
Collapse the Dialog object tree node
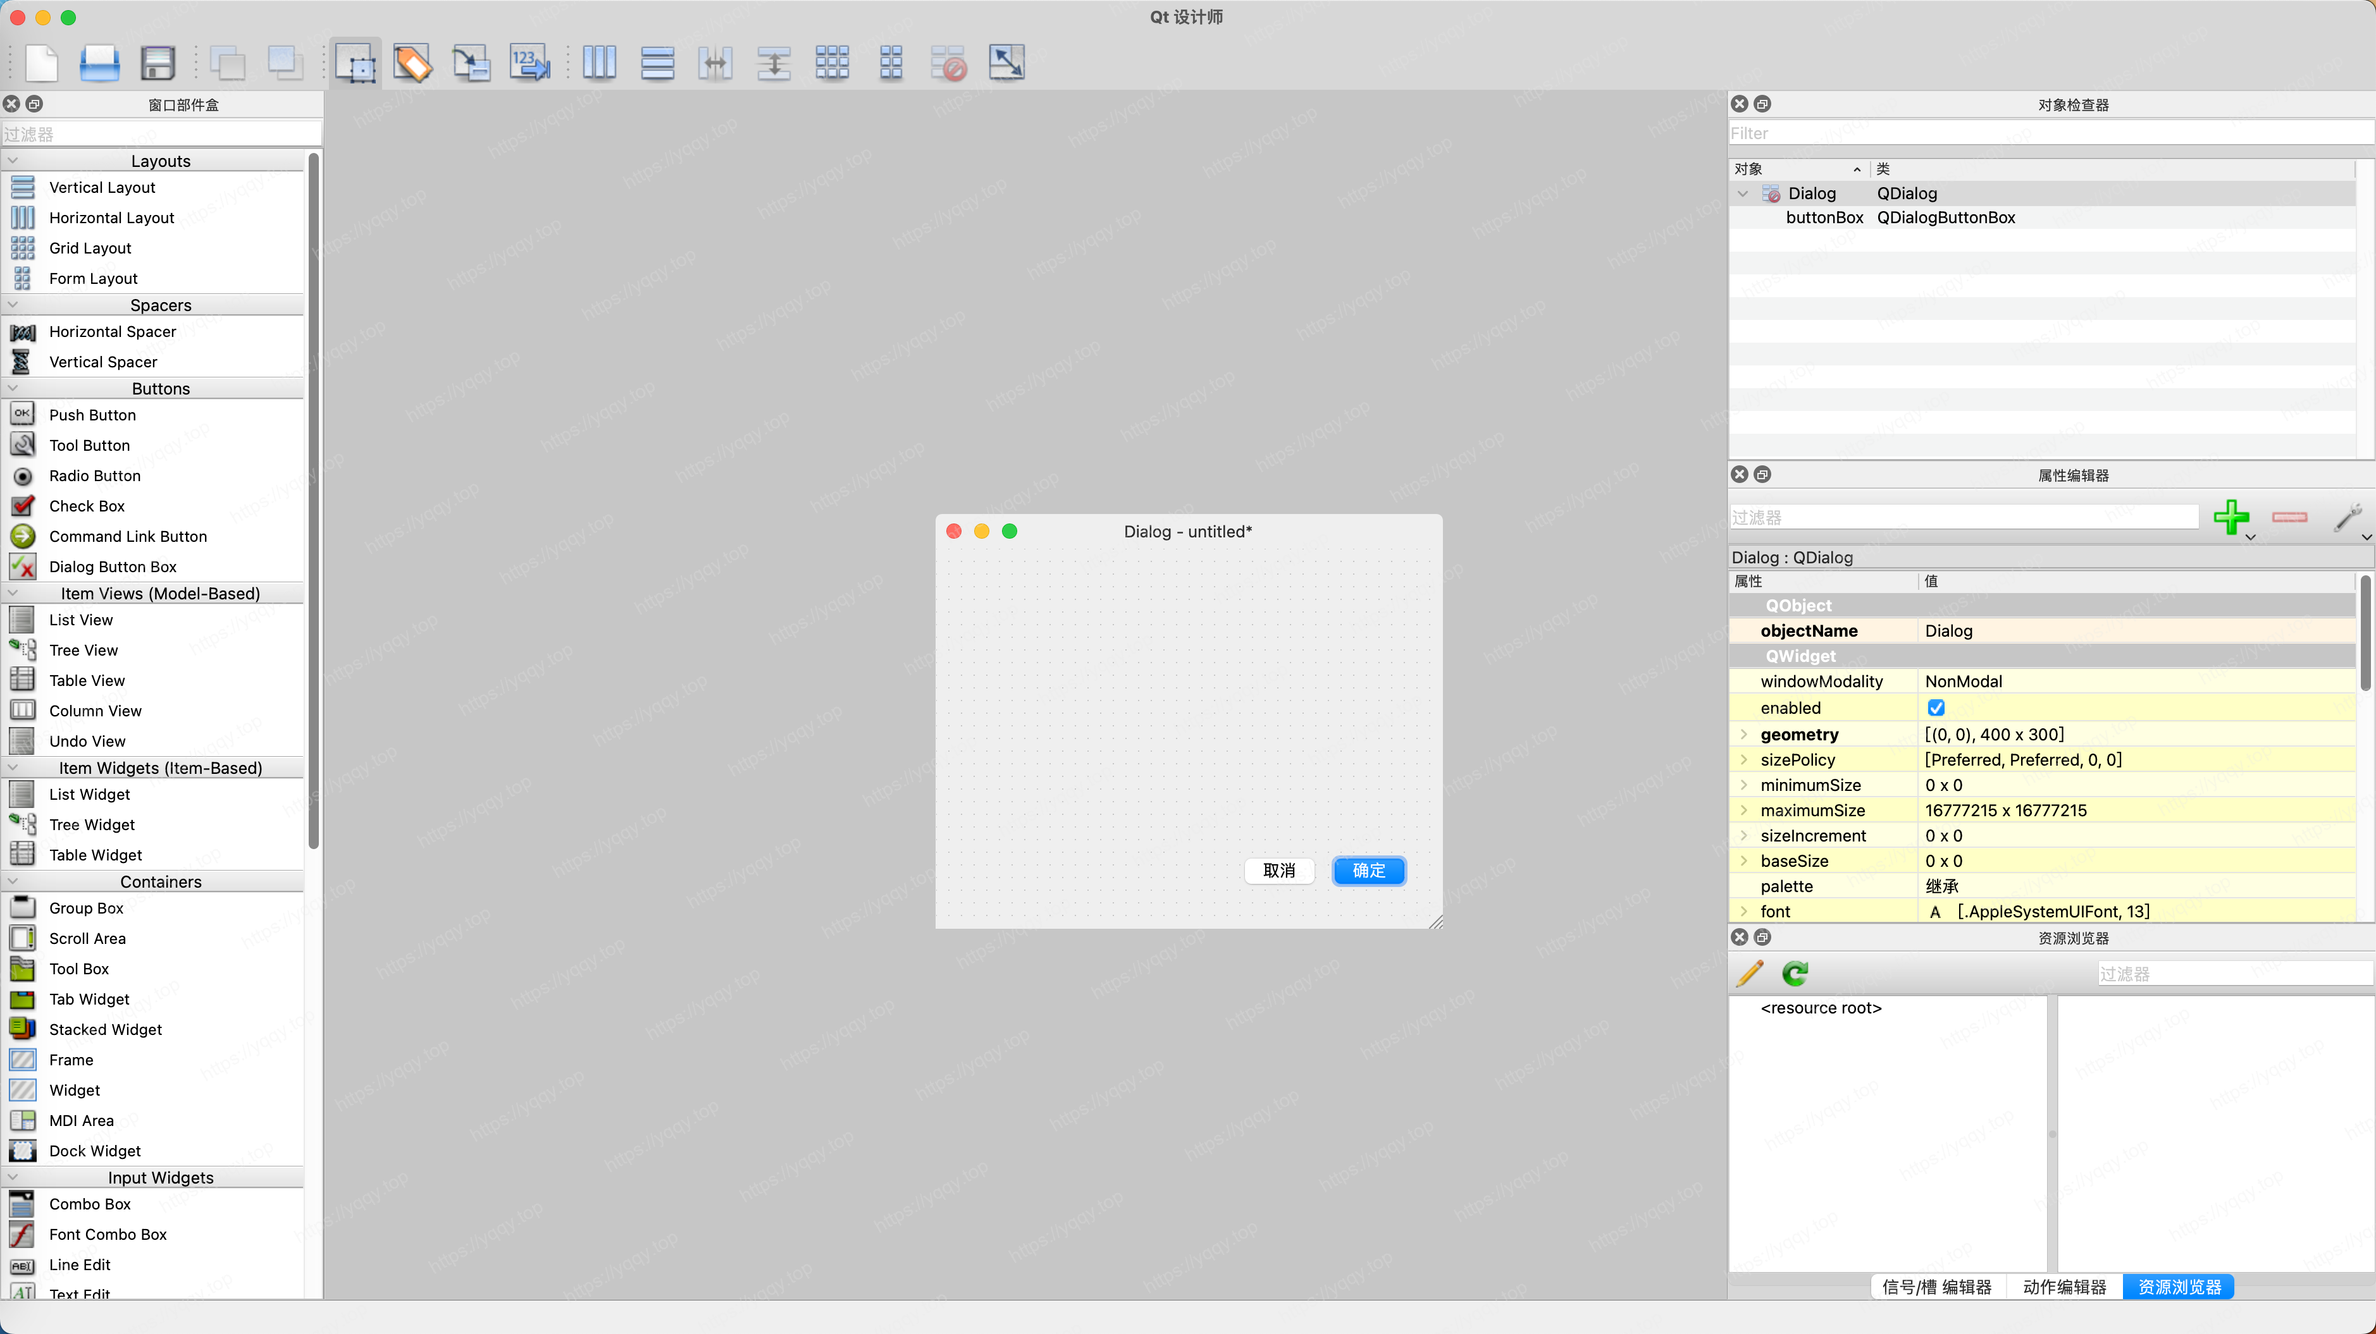(1742, 193)
